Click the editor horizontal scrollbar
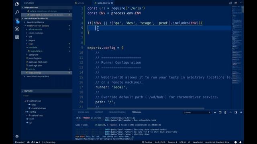 [x=146, y=108]
